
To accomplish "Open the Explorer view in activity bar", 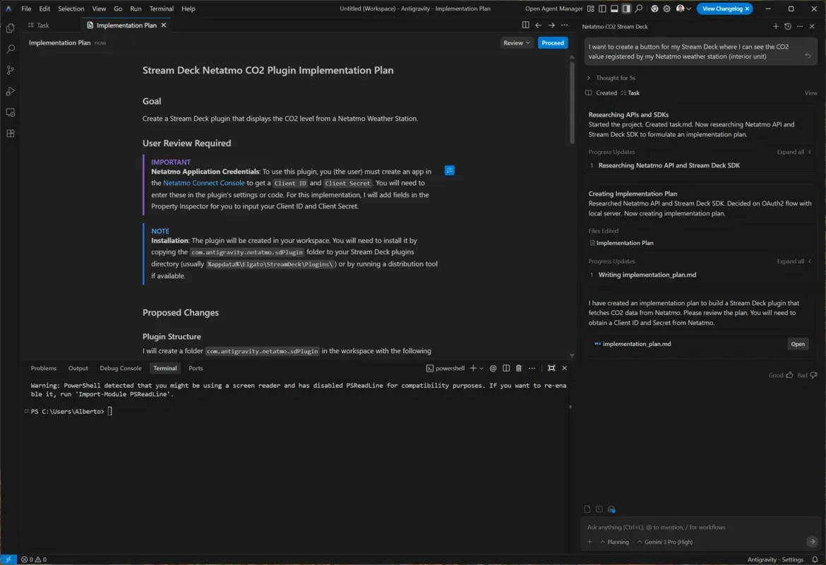I will [x=10, y=28].
